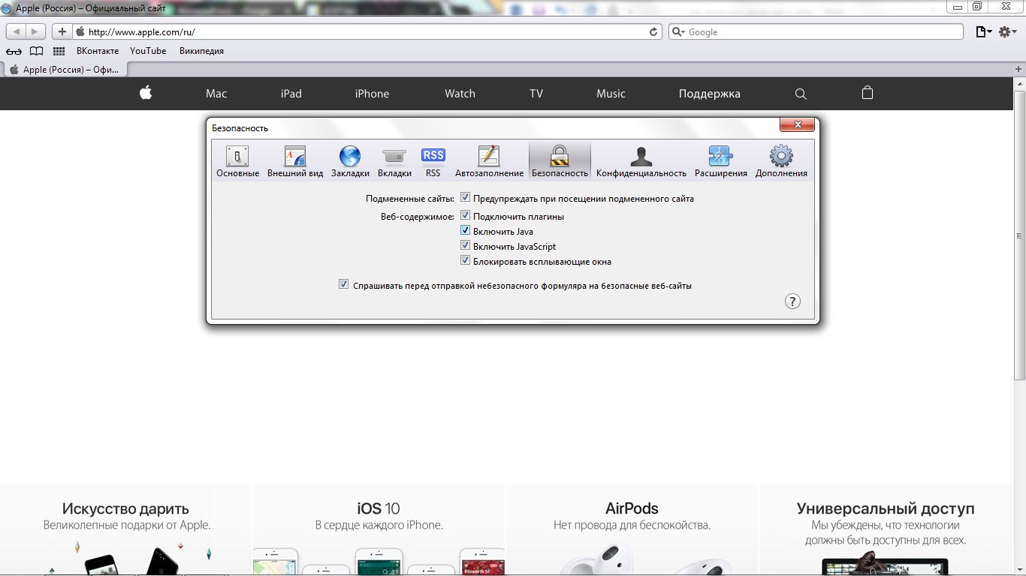Open Watch in the Apple navigation
Screen dimensions: 1026x576
460,94
